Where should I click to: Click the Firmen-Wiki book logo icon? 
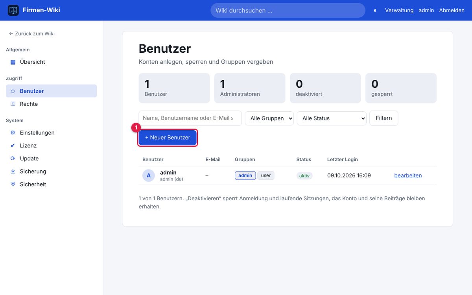(x=13, y=10)
